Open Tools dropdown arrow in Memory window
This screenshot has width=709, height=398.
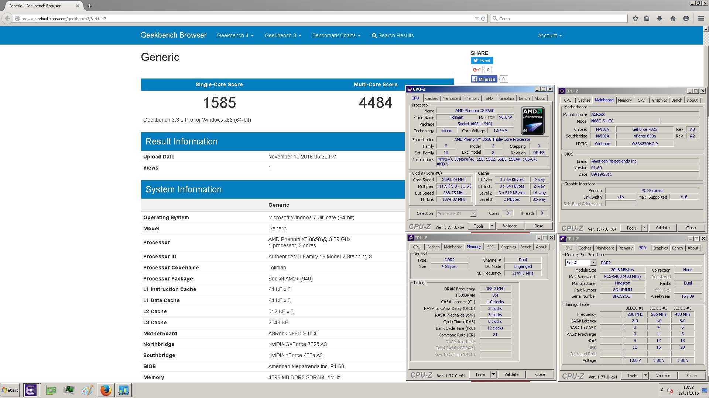click(x=493, y=374)
